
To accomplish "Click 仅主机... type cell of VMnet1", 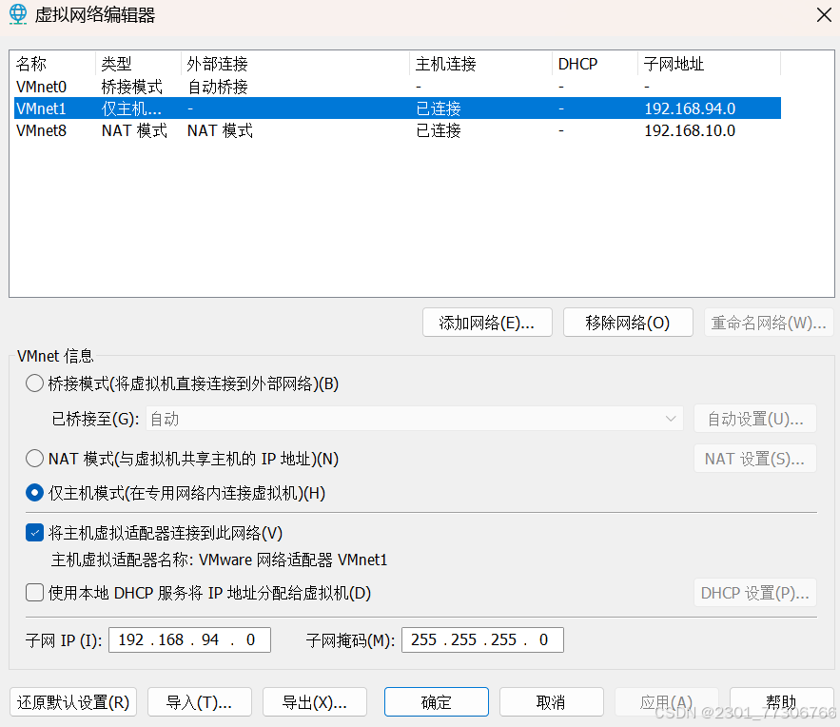I will click(x=131, y=108).
